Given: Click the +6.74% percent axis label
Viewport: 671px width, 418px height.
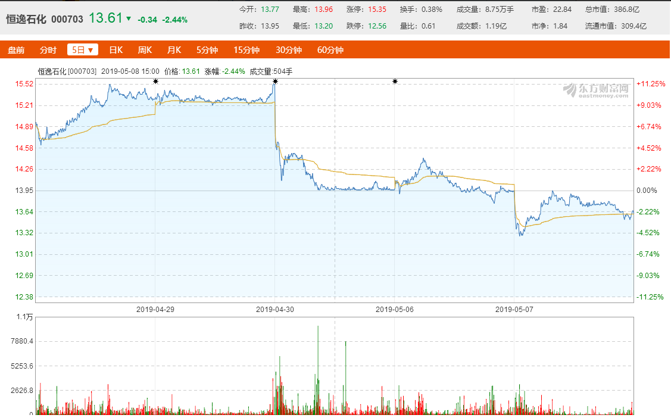Looking at the screenshot, I should tap(649, 127).
